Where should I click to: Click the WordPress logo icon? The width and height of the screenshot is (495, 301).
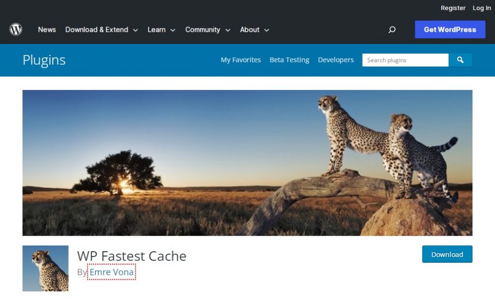click(x=16, y=29)
